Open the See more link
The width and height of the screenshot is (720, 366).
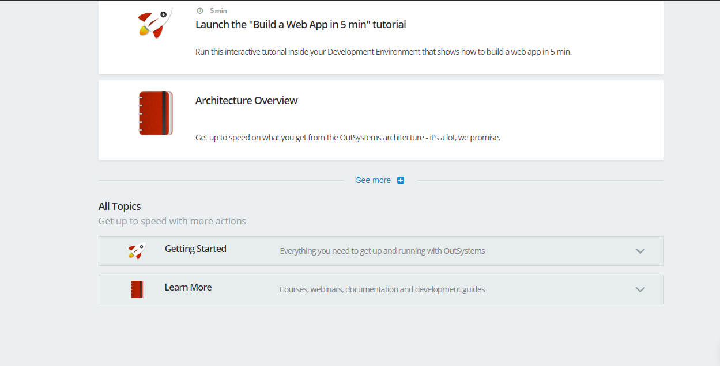373,180
